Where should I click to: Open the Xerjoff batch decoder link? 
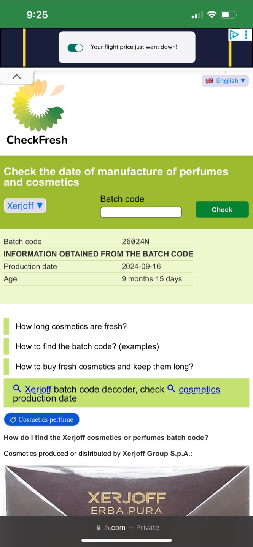(x=38, y=389)
